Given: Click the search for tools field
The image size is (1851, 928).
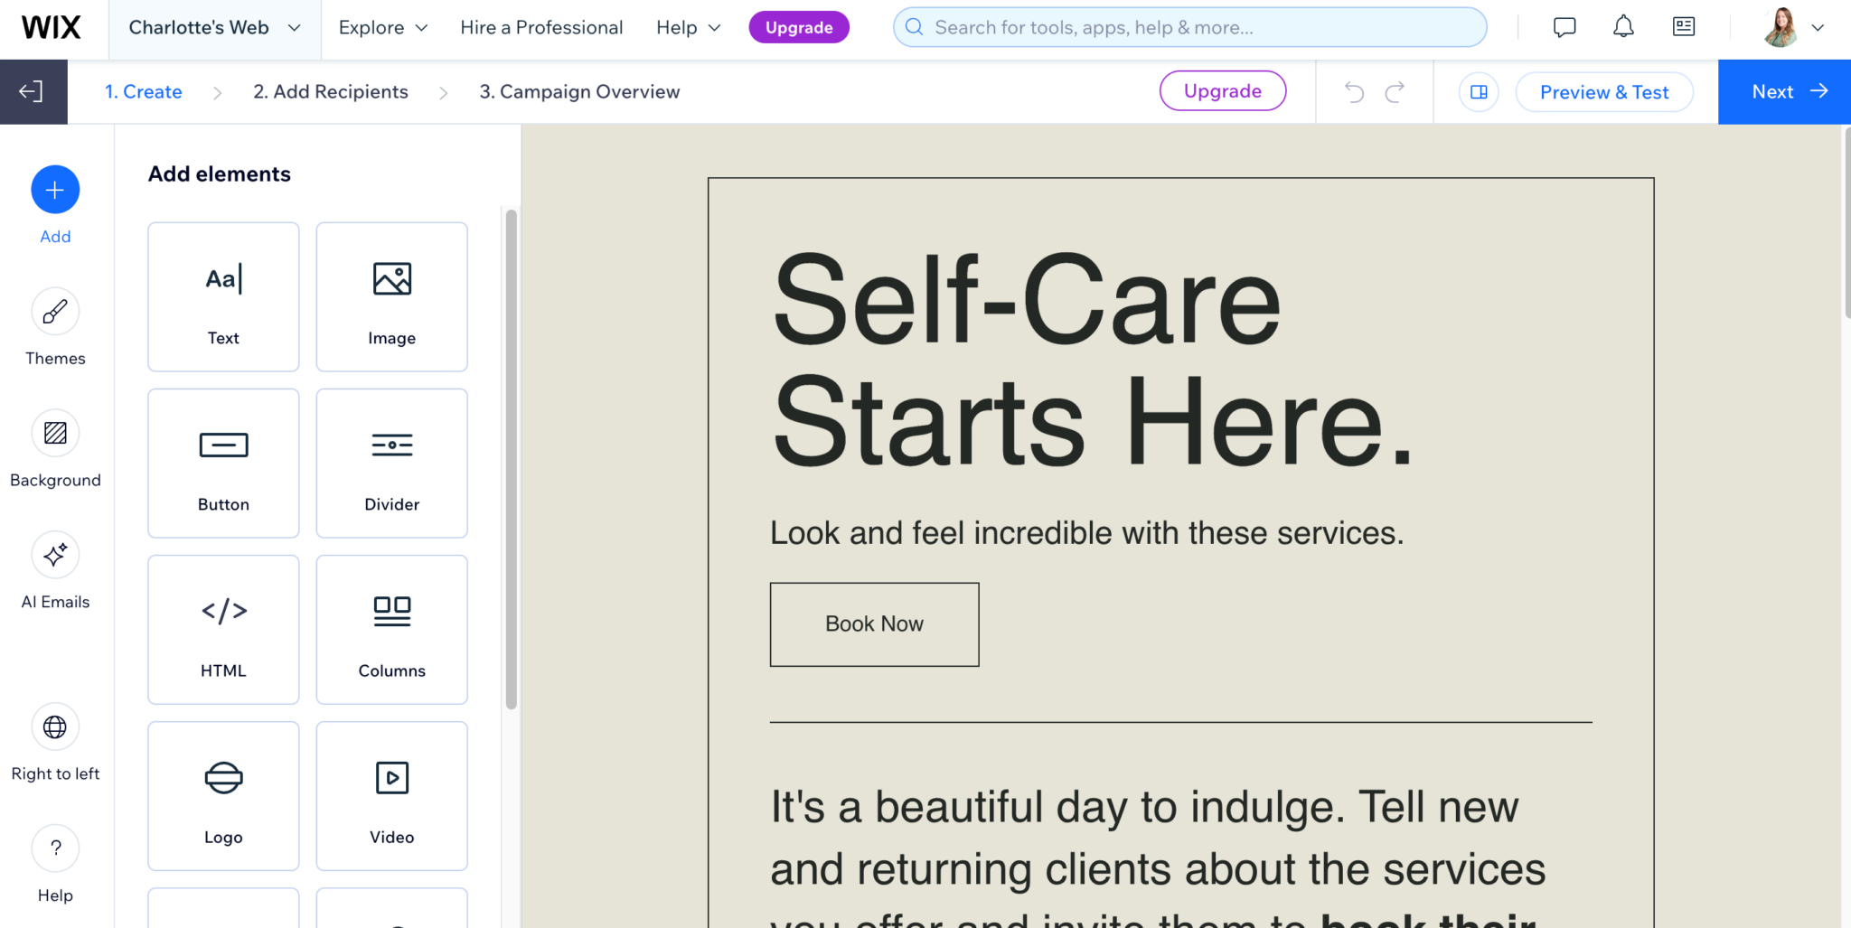Looking at the screenshot, I should pyautogui.click(x=1189, y=27).
